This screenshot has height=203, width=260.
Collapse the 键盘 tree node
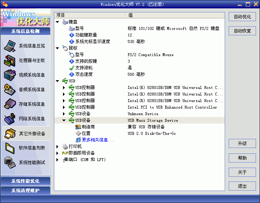tap(58, 22)
